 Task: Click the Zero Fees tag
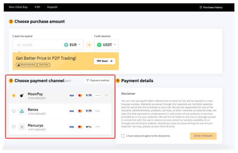click(x=44, y=65)
